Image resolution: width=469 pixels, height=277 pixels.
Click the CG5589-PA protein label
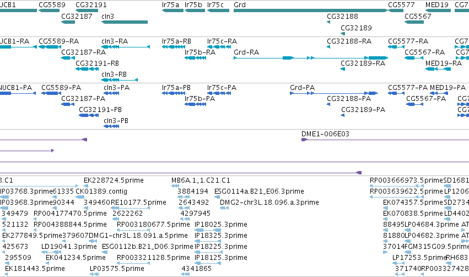pyautogui.click(x=61, y=87)
